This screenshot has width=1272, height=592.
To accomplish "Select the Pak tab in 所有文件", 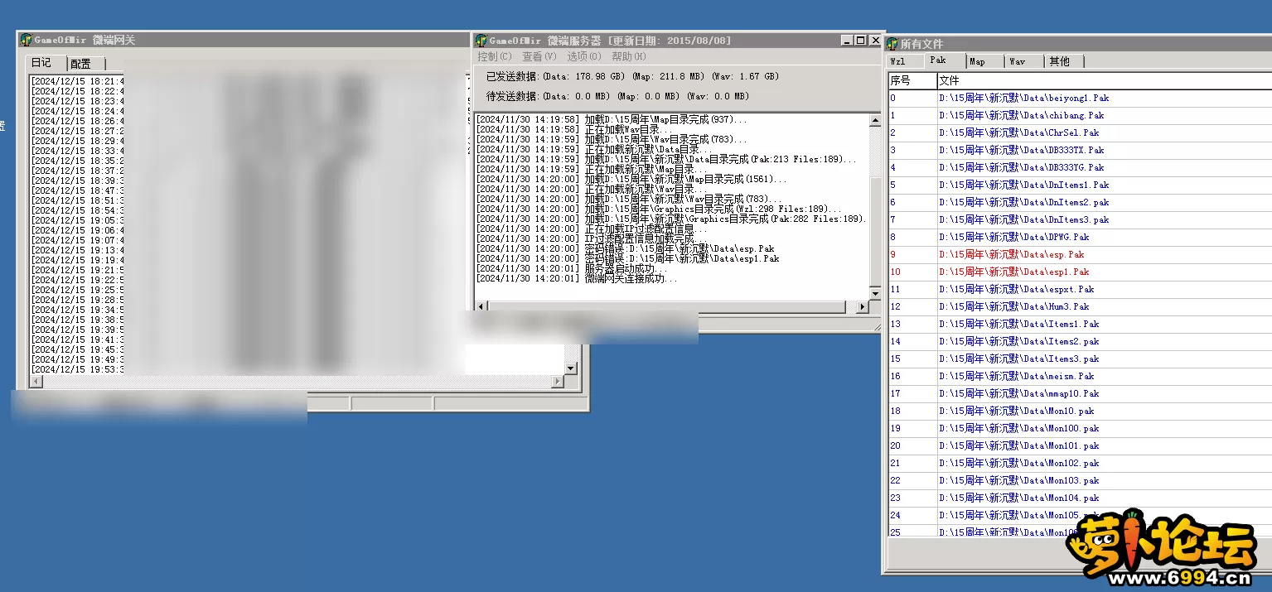I will (x=944, y=60).
